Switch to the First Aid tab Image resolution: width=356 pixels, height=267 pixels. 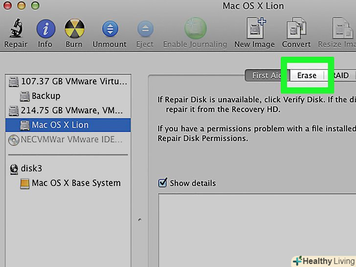267,75
